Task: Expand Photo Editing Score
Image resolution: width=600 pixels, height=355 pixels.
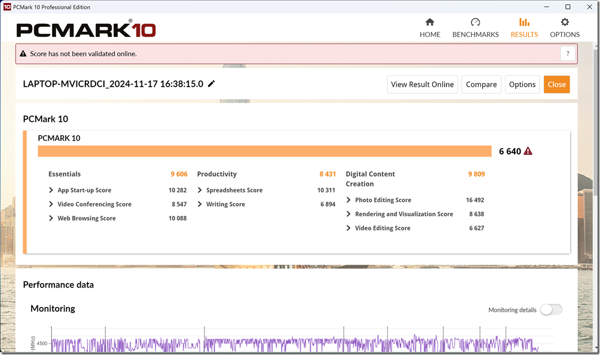Action: coord(349,200)
